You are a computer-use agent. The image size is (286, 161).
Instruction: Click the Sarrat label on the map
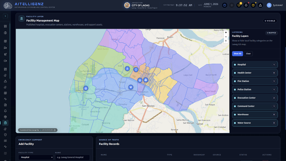click(x=200, y=124)
